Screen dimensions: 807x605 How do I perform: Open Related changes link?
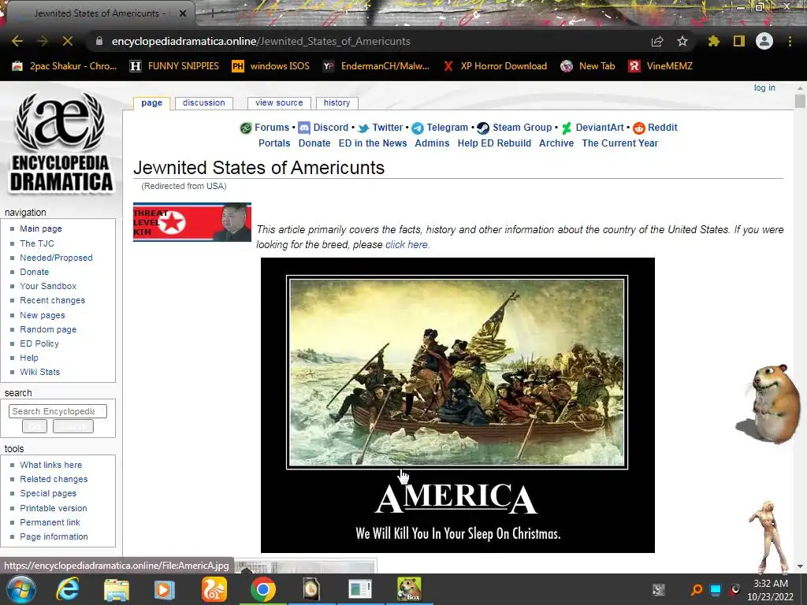54,480
